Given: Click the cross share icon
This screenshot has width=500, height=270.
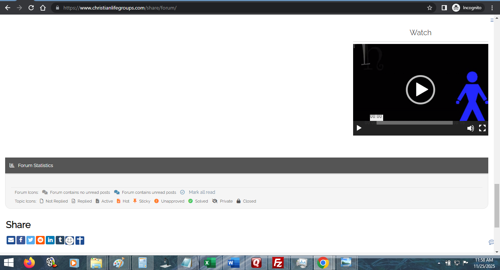Looking at the screenshot, I should [80, 240].
